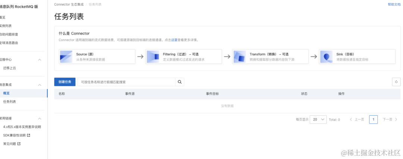Viewport: 403px width, 159px height.
Task: Select page 1 in pagination
Action: point(374,120)
